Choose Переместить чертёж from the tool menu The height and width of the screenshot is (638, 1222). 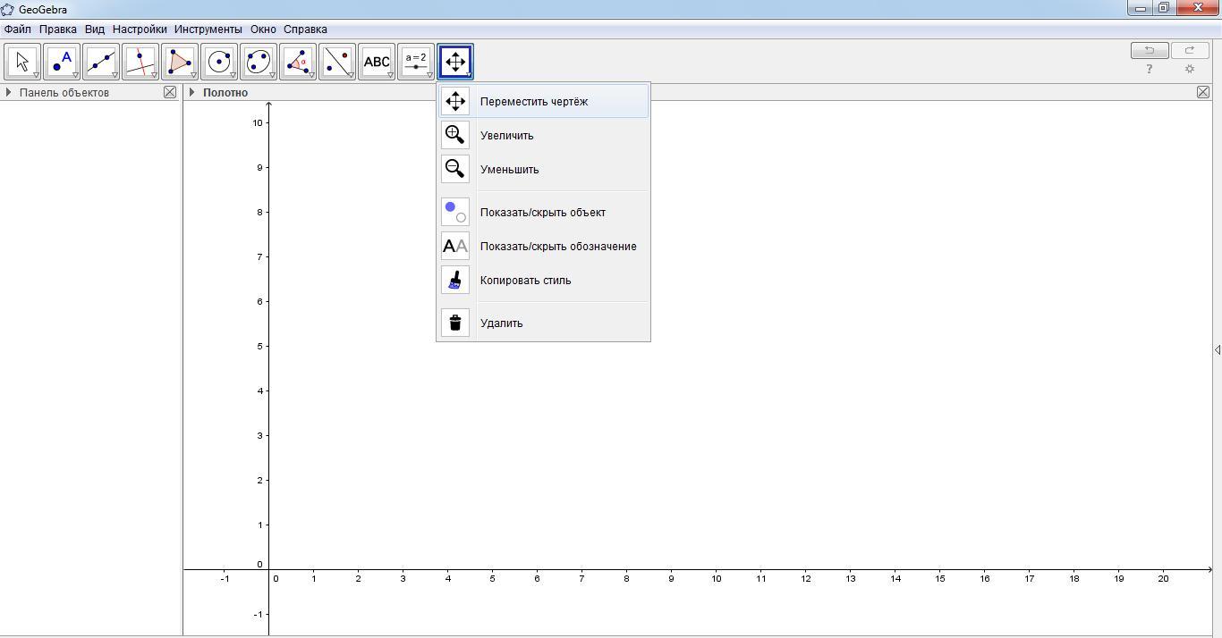click(x=544, y=101)
